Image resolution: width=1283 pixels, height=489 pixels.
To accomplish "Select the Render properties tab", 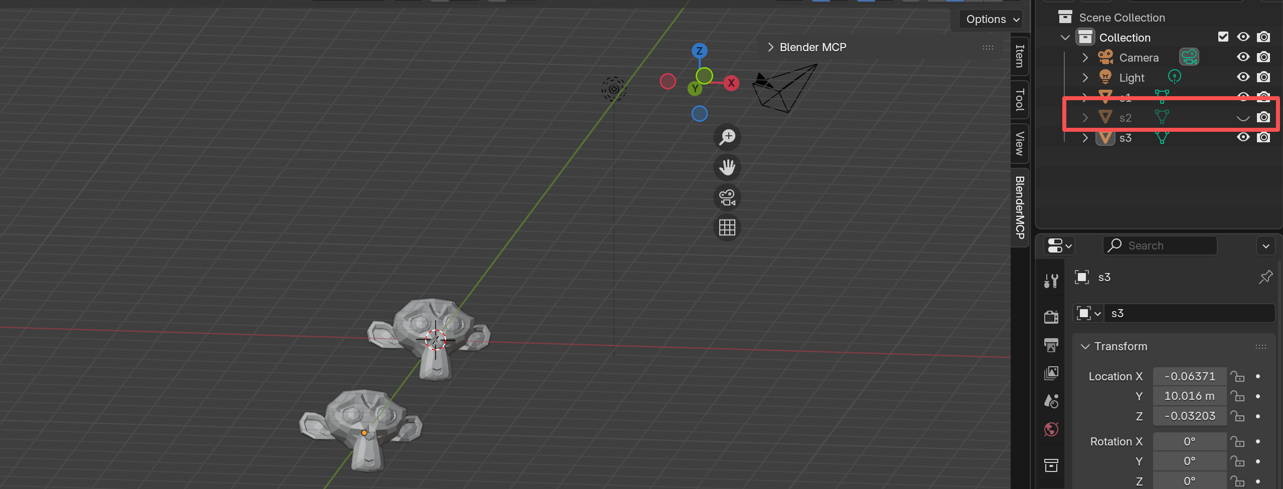I will pyautogui.click(x=1051, y=316).
